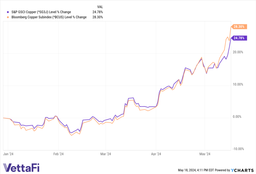
Task: Click the purple 24.78% end-of-line flag
Action: tap(239, 38)
